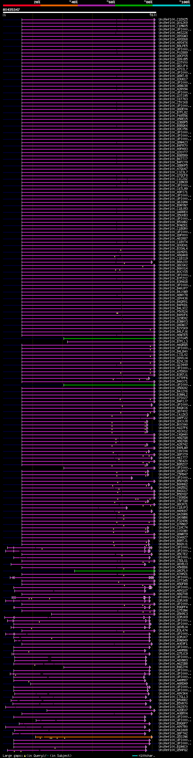Click the green alignment bar for Q3TG45
The width and height of the screenshot is (193, 758).
tap(109, 338)
